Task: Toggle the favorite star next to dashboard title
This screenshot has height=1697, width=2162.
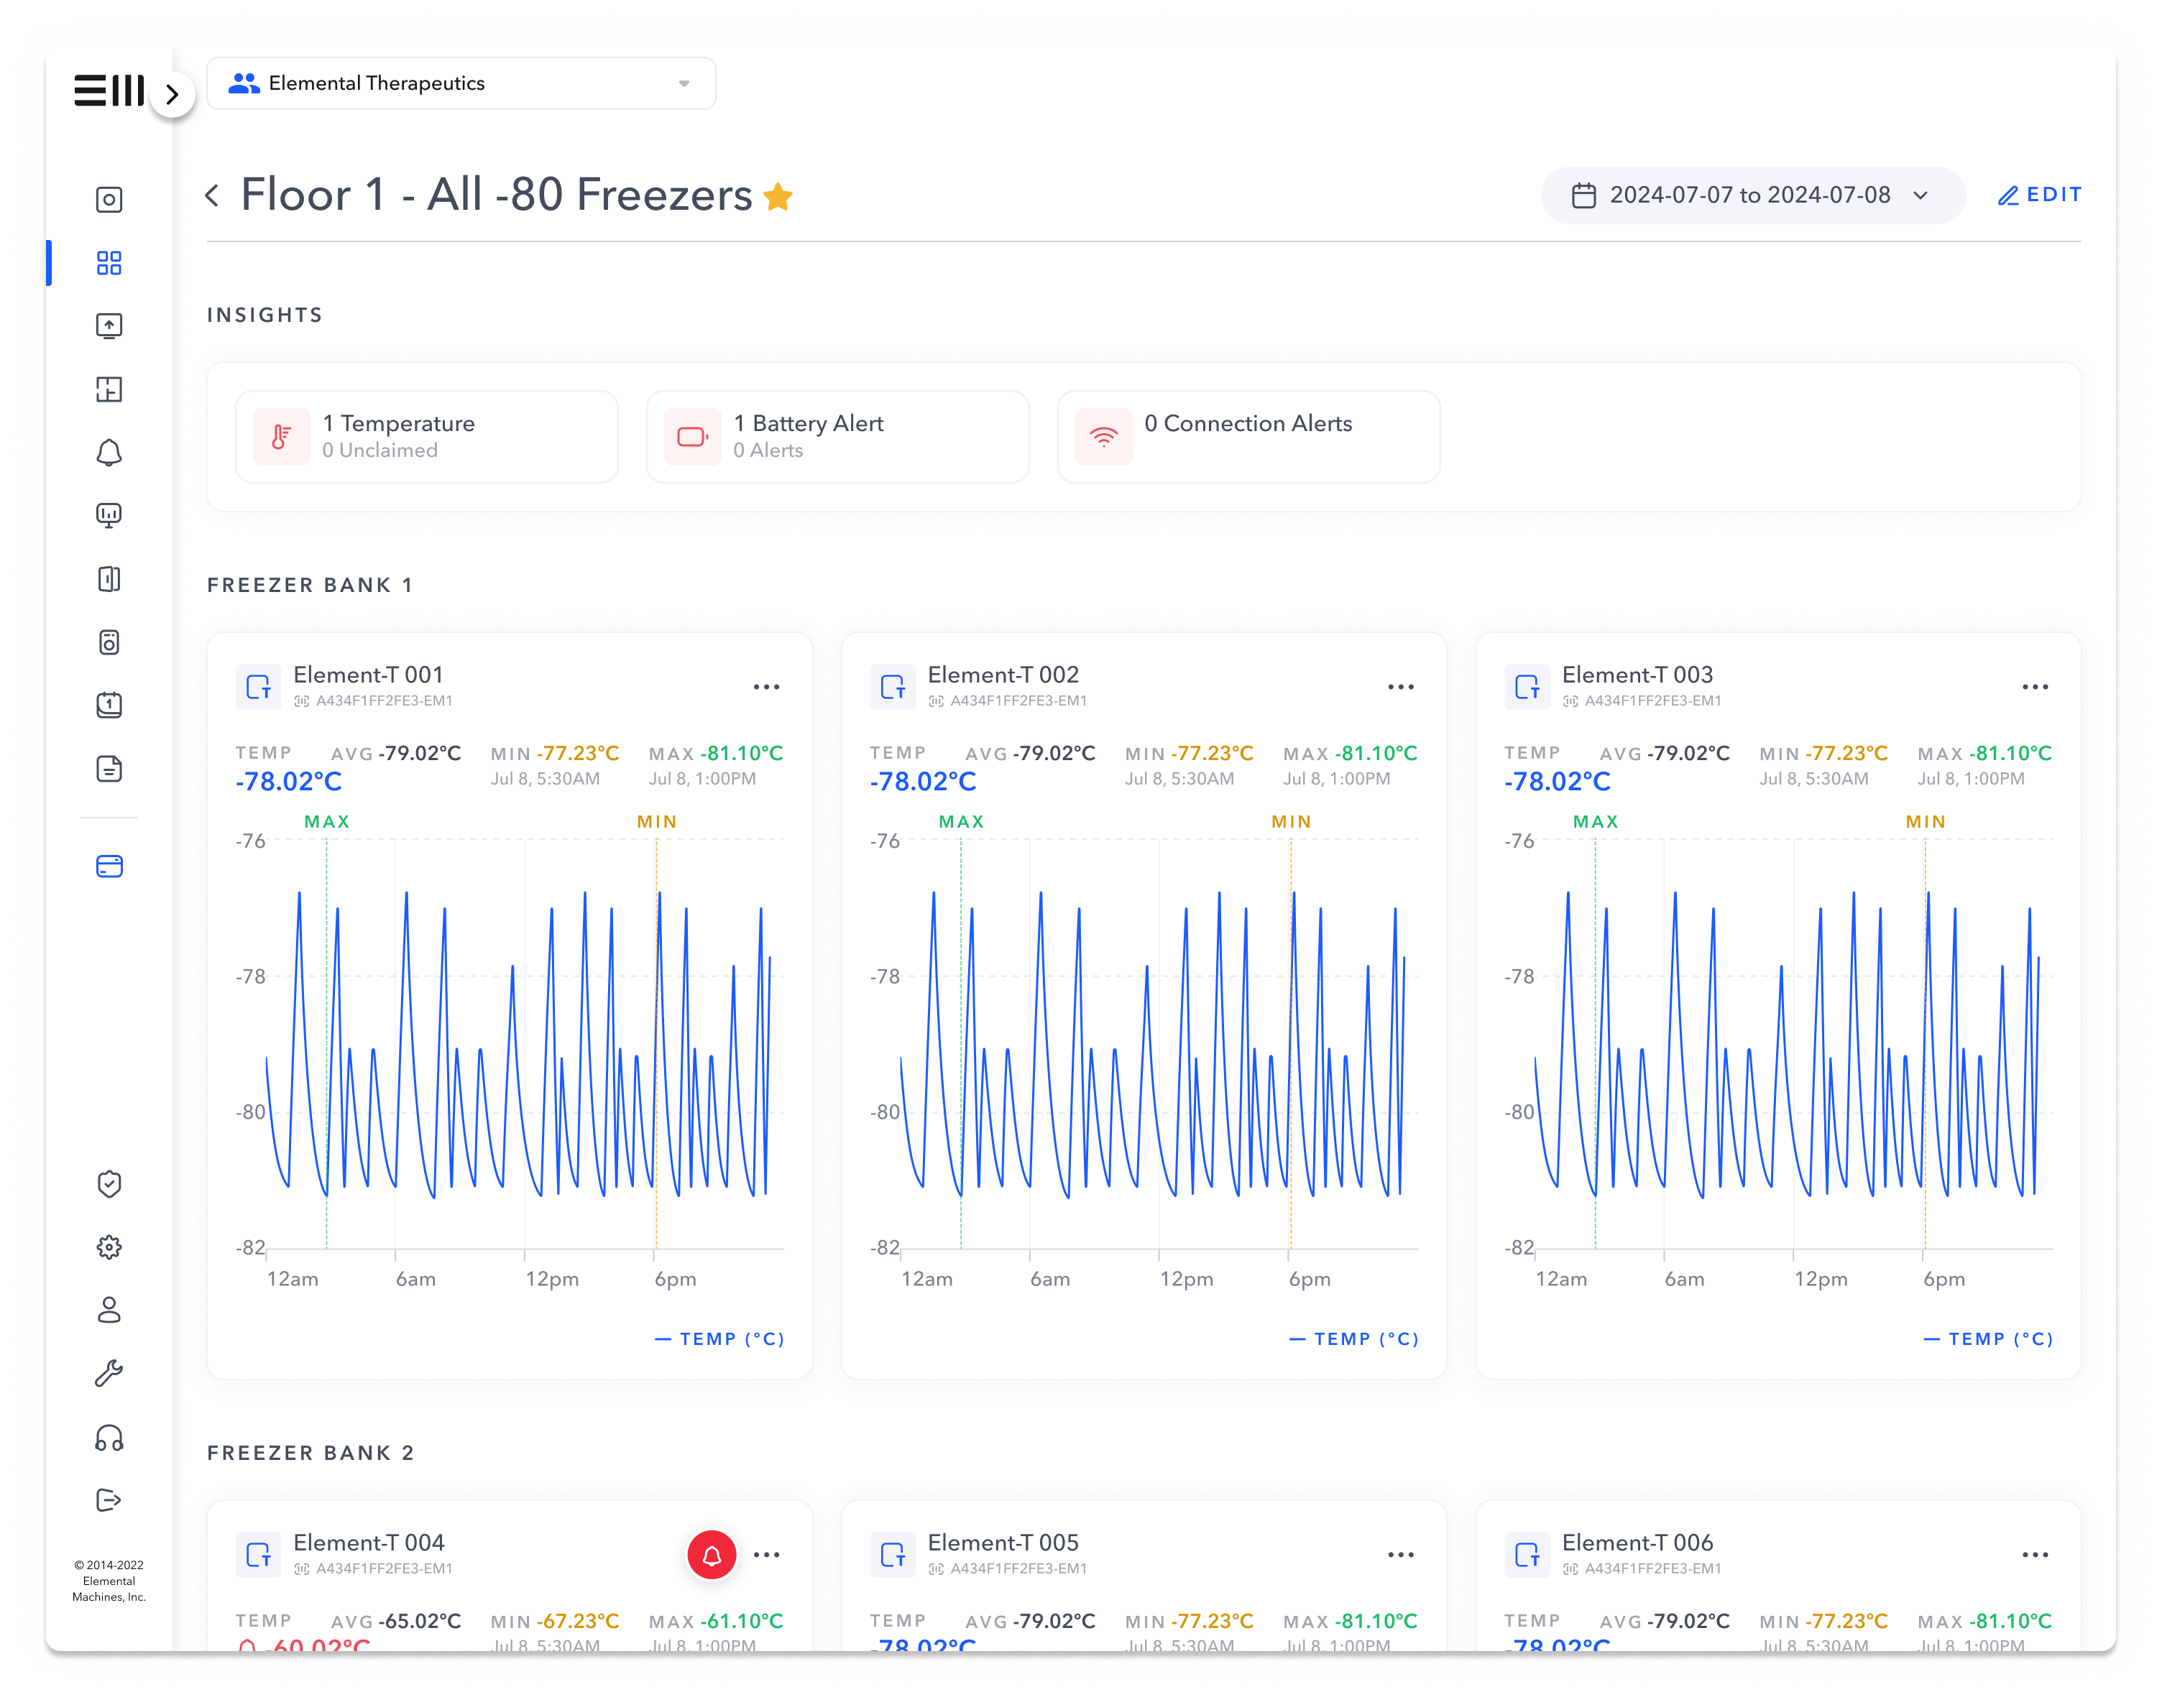Action: tap(778, 197)
